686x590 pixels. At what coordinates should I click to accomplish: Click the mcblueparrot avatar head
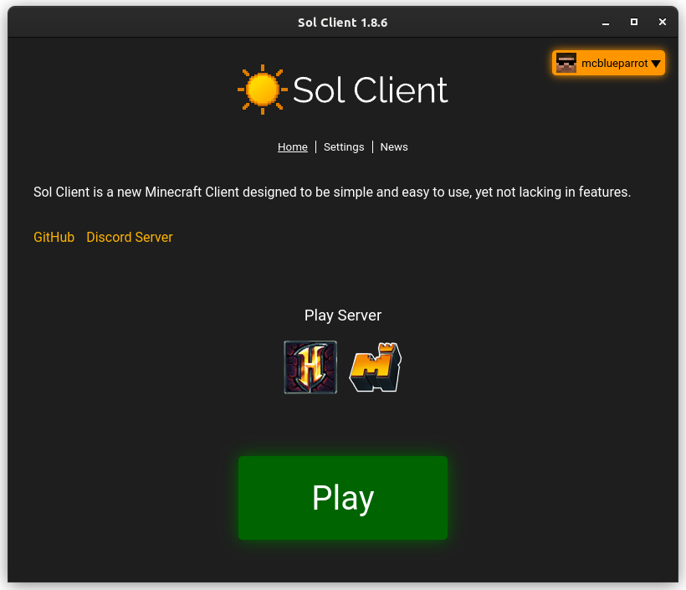(566, 63)
